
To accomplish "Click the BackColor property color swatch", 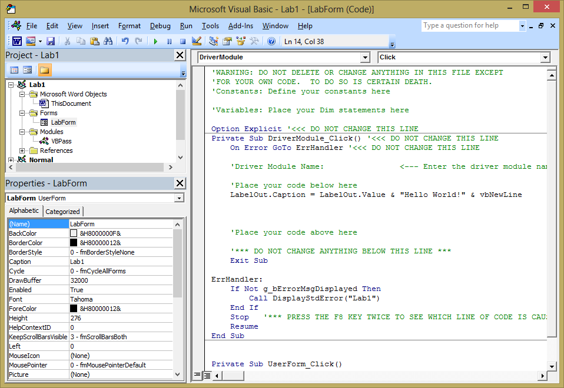I will pyautogui.click(x=74, y=233).
